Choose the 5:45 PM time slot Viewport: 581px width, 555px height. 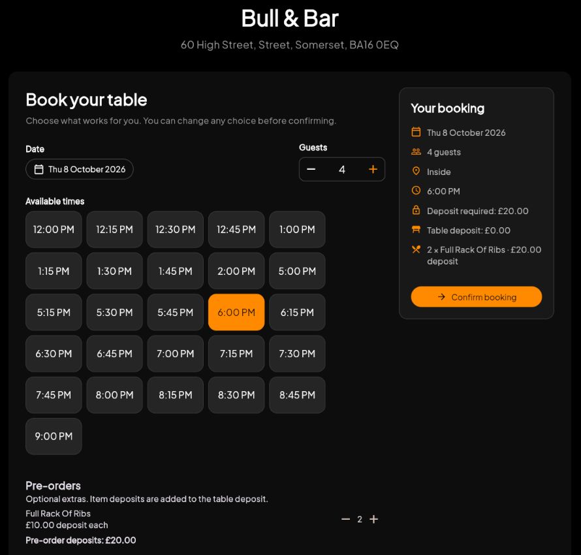click(175, 312)
